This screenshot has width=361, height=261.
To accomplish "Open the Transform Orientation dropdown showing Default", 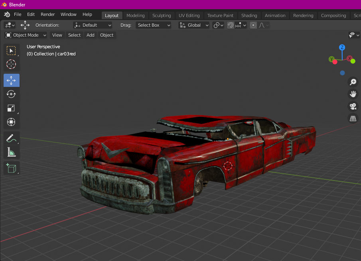I will click(92, 25).
